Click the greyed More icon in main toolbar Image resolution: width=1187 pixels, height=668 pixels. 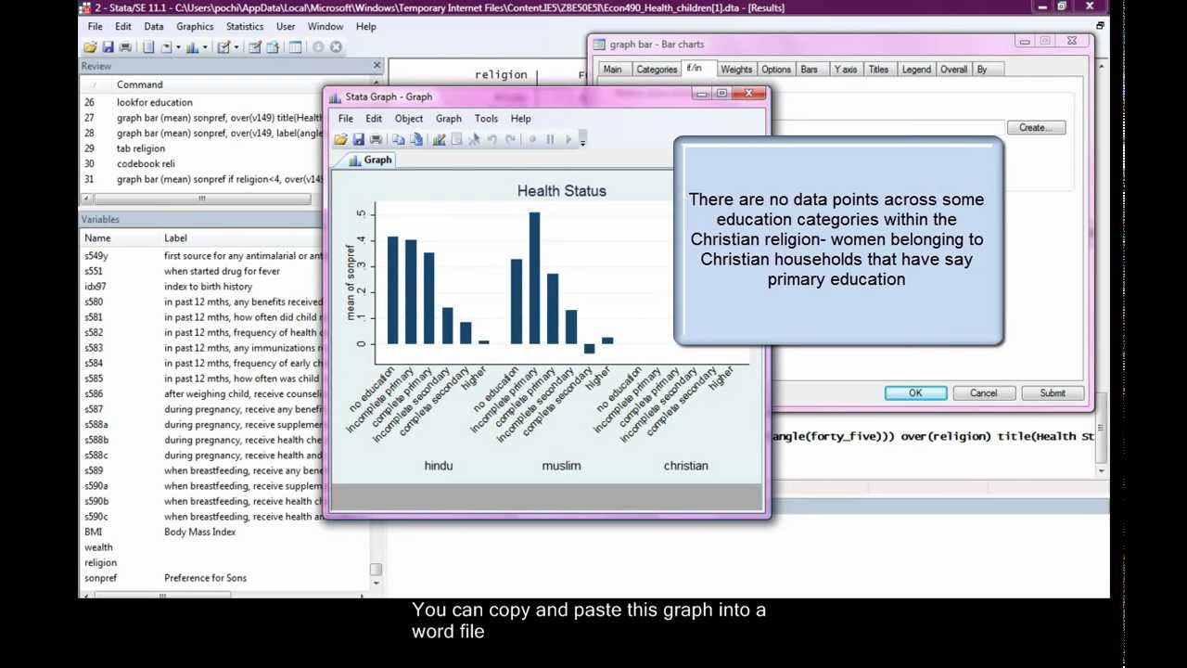318,46
